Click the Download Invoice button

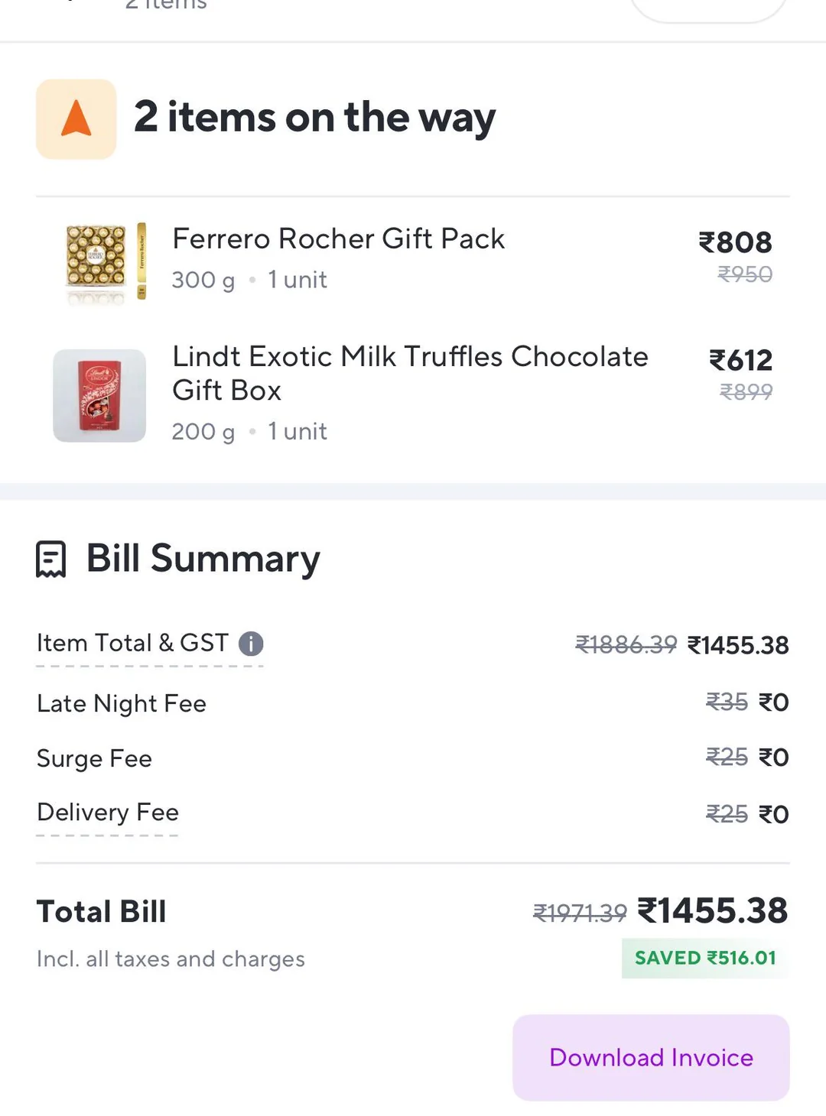click(x=651, y=1057)
